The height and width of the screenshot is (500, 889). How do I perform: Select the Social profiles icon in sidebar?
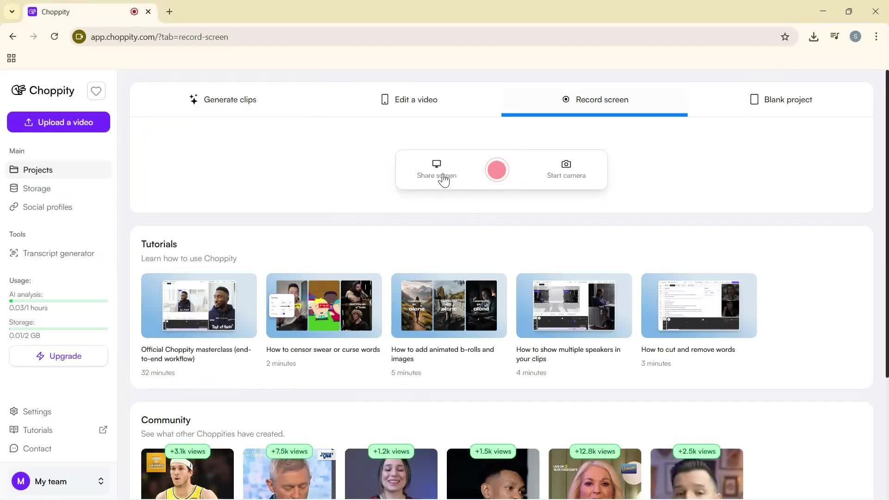[x=14, y=206]
